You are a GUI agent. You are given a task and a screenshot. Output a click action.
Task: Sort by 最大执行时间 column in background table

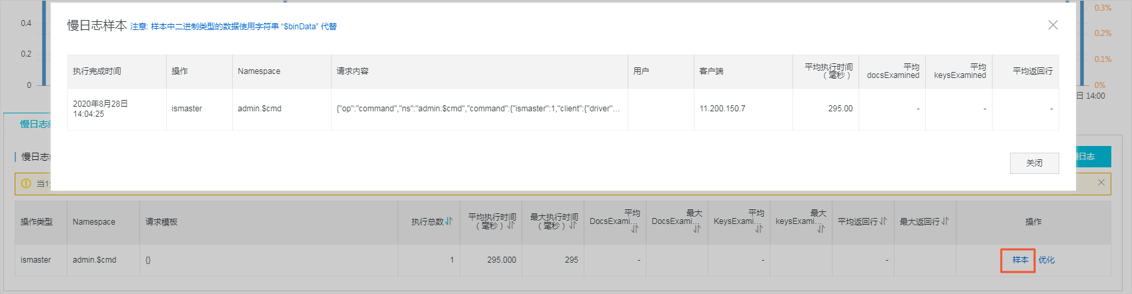coord(573,225)
